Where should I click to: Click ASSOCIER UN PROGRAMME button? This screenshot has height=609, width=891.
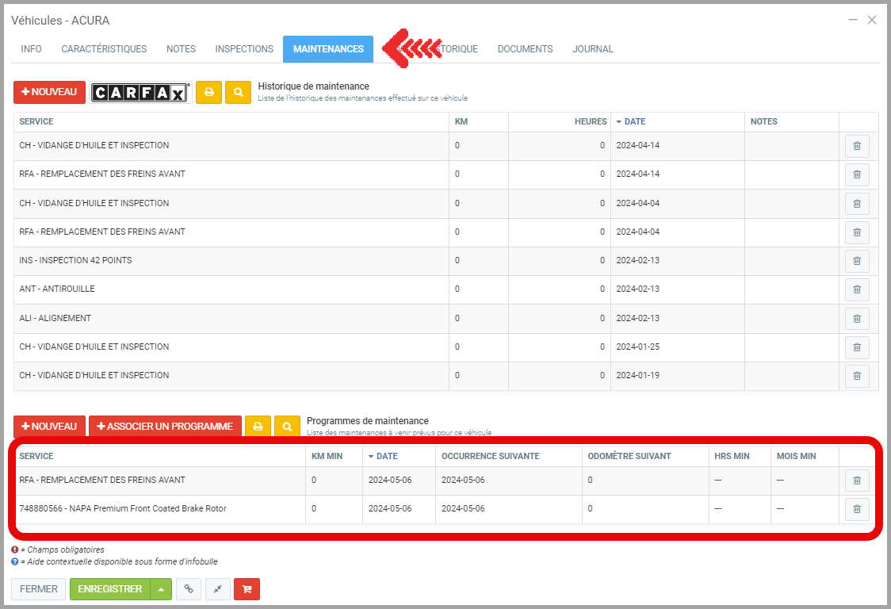(x=165, y=427)
